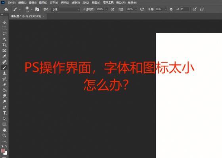The image size is (222, 158).
Task: Select the Healing Brush tool
Action: click(x=4, y=62)
